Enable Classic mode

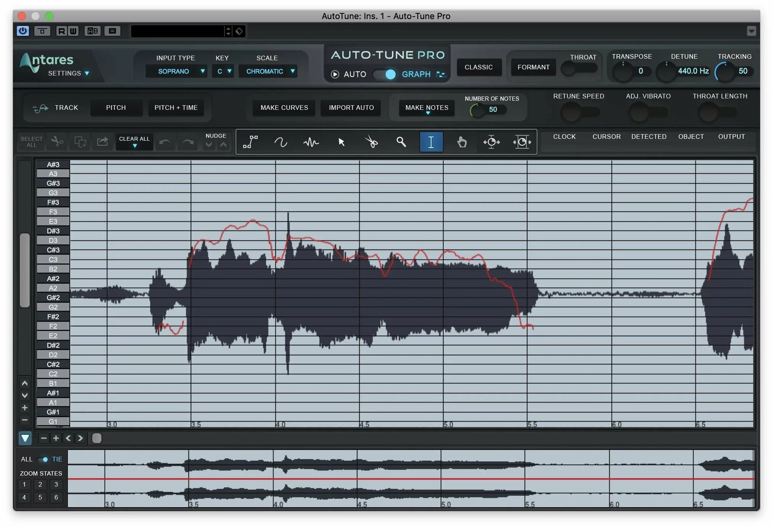[x=479, y=67]
